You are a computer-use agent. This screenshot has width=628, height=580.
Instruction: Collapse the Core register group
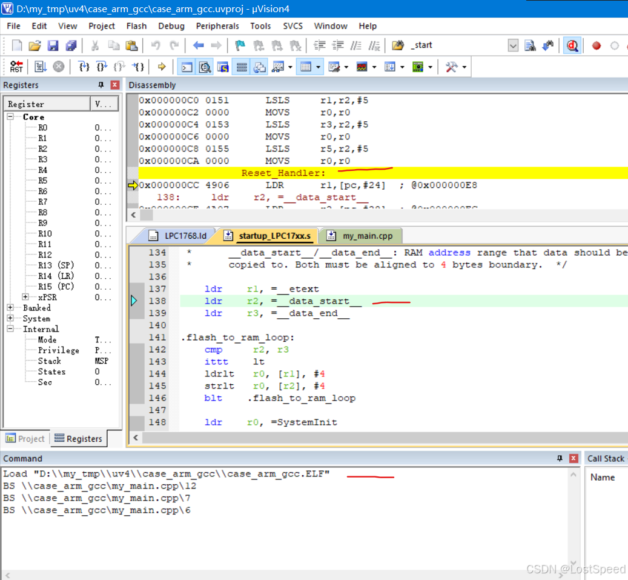point(10,116)
